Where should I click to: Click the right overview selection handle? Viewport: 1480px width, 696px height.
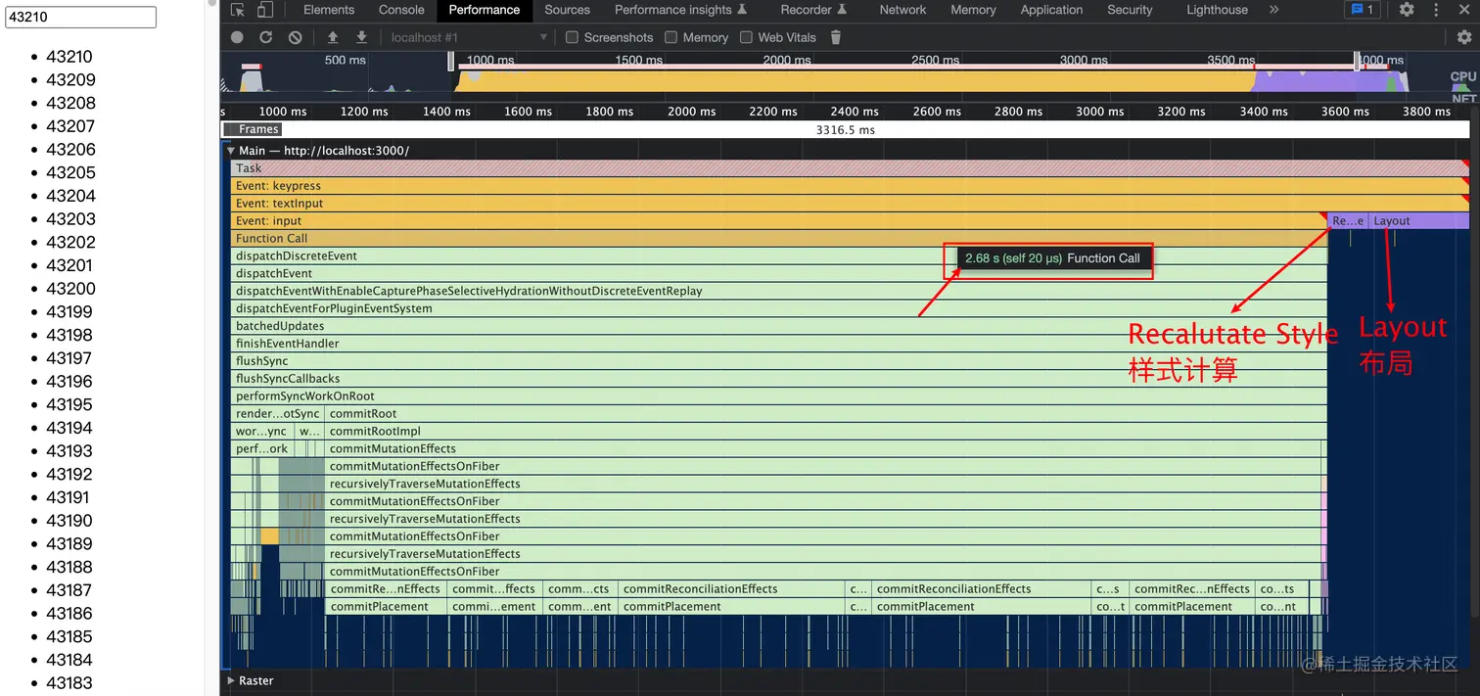tap(1358, 61)
